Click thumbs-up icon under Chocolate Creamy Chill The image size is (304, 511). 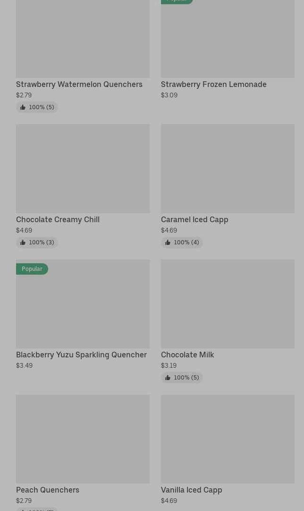[23, 243]
